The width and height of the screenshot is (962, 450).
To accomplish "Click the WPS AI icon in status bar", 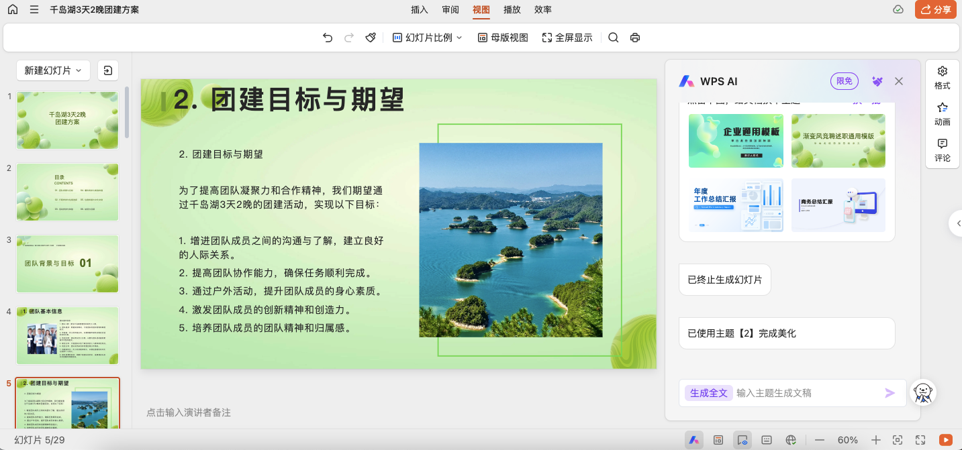I will click(693, 439).
